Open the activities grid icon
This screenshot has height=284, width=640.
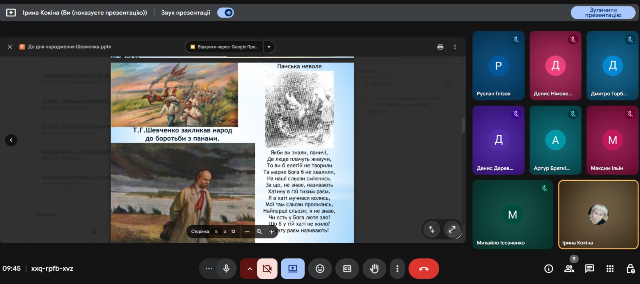610,269
